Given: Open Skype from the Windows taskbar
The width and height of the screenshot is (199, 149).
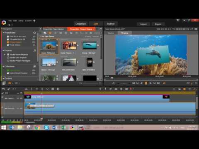Looking at the screenshot, I should coord(46,127).
